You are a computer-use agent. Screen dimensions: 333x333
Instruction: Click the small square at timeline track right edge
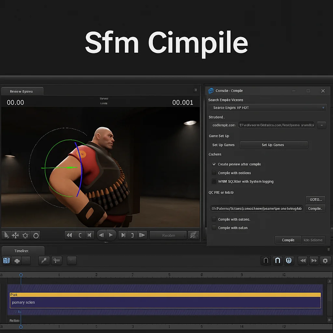(x=329, y=281)
